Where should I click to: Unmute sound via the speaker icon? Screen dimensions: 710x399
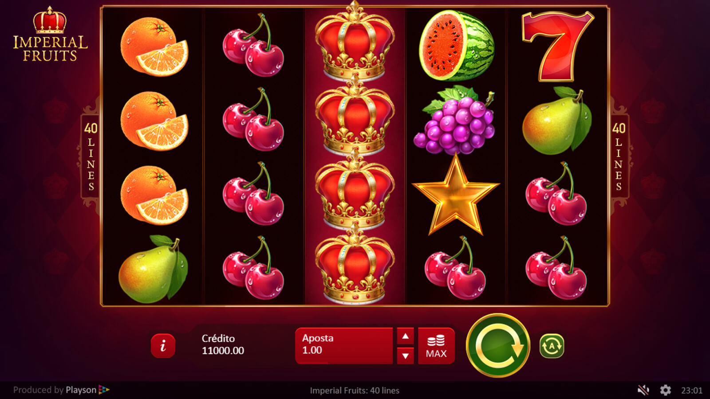643,390
